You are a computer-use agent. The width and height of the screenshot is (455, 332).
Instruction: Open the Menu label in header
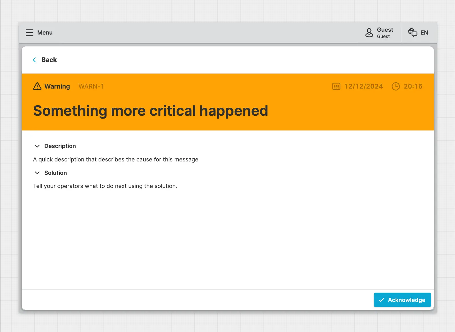[x=45, y=33]
